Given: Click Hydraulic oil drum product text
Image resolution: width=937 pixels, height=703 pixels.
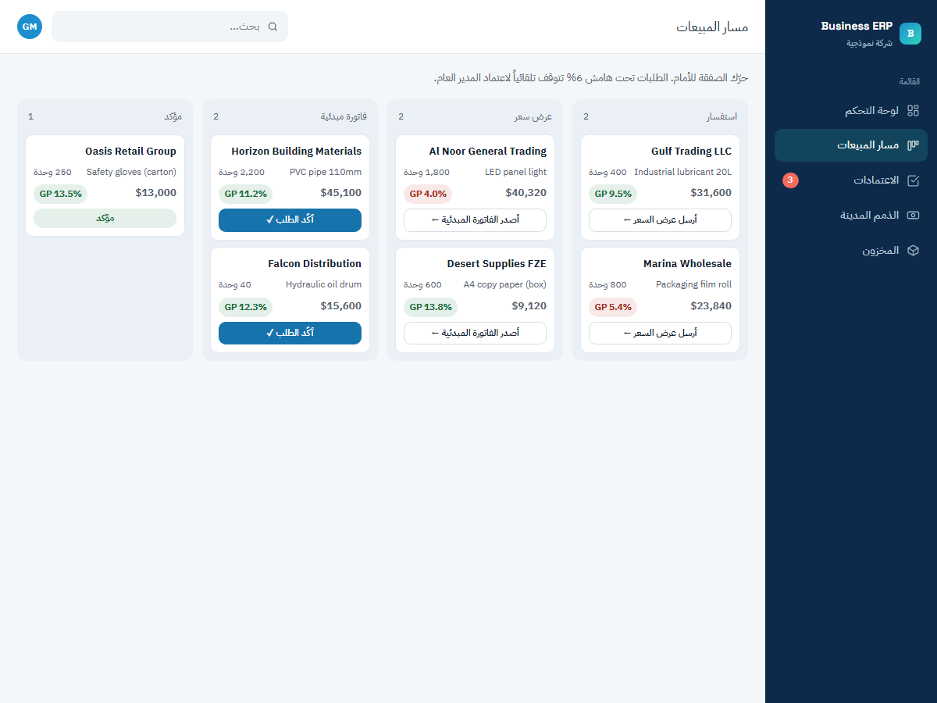Looking at the screenshot, I should click(323, 285).
